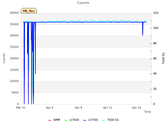The width and height of the screenshot is (167, 125).
Task: Click the 15000 y-axis tick label
Action: [x=14, y=70]
